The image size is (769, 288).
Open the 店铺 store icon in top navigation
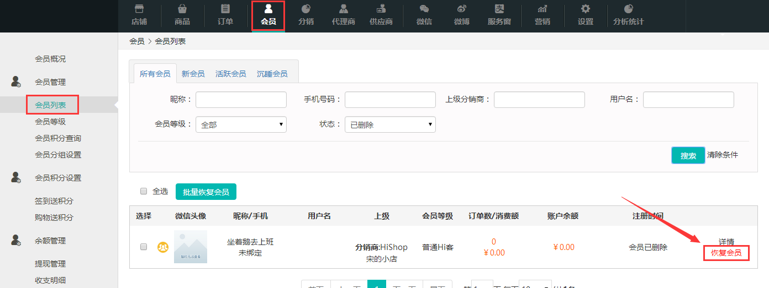pos(139,10)
